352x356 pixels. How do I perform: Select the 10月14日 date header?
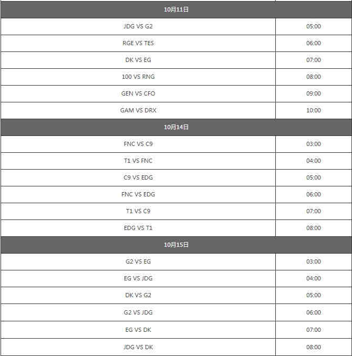click(176, 127)
